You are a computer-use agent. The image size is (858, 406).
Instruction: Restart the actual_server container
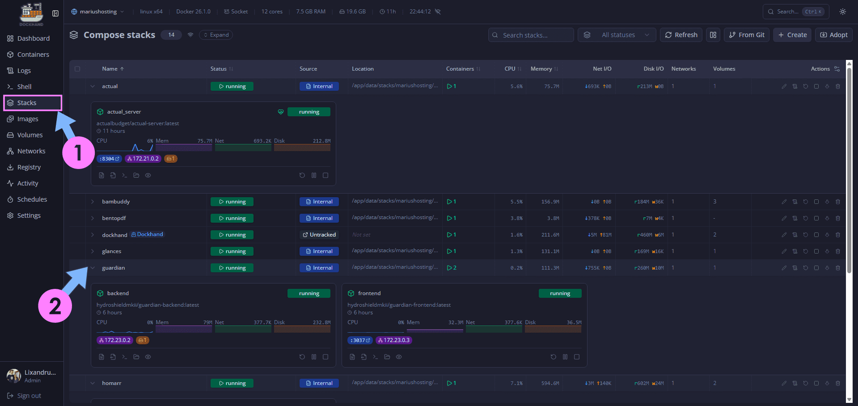302,175
